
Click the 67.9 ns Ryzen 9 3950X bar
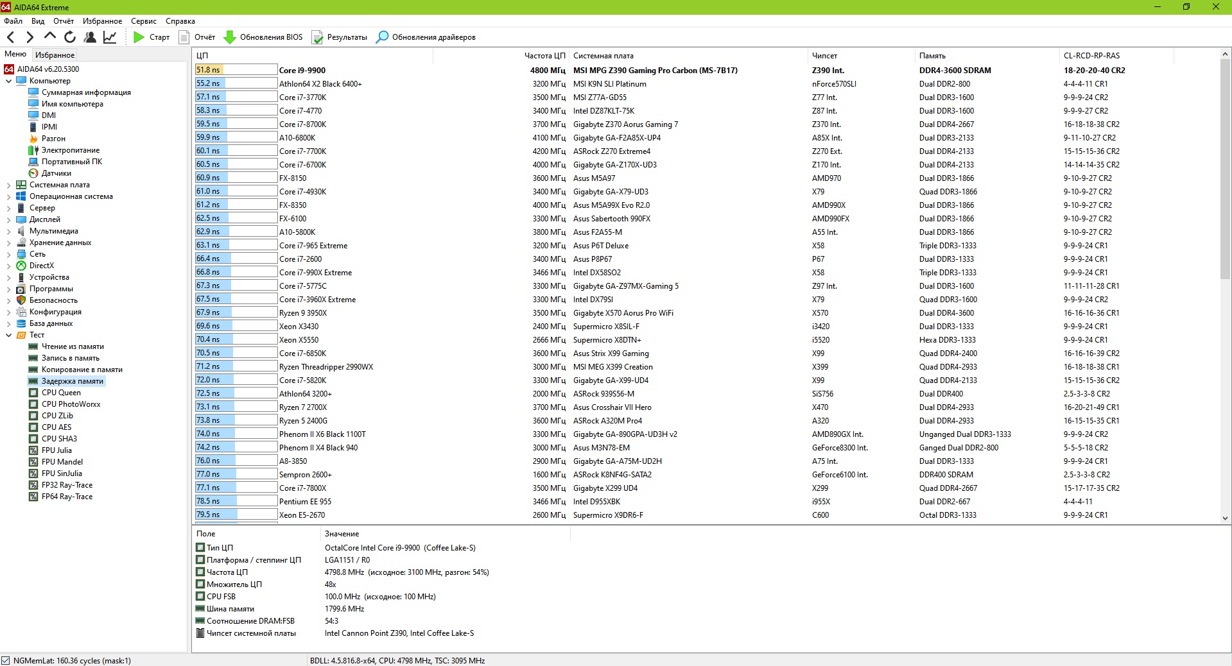pyautogui.click(x=236, y=312)
